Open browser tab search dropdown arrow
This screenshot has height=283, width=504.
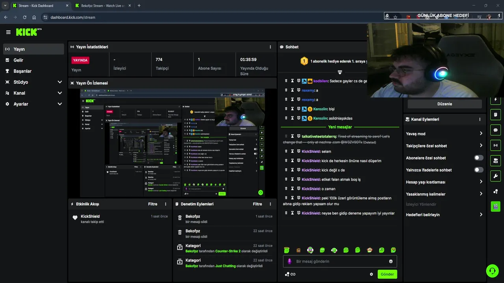pyautogui.click(x=5, y=6)
